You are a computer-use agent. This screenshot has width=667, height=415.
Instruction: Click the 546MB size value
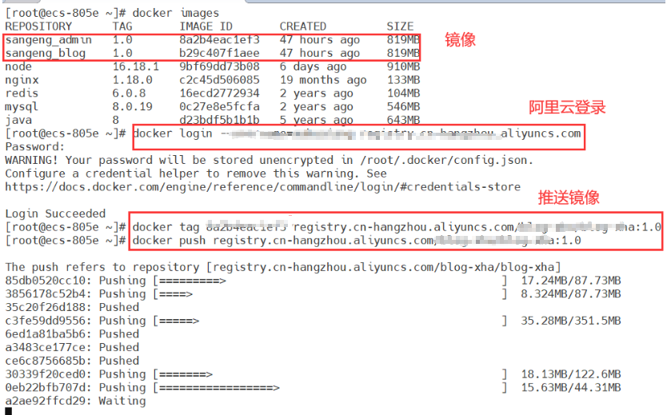(x=404, y=106)
